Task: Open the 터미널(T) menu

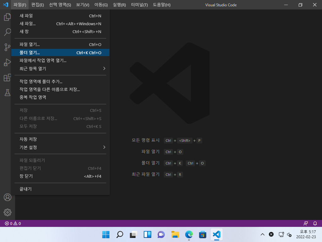Action: pos(139,5)
